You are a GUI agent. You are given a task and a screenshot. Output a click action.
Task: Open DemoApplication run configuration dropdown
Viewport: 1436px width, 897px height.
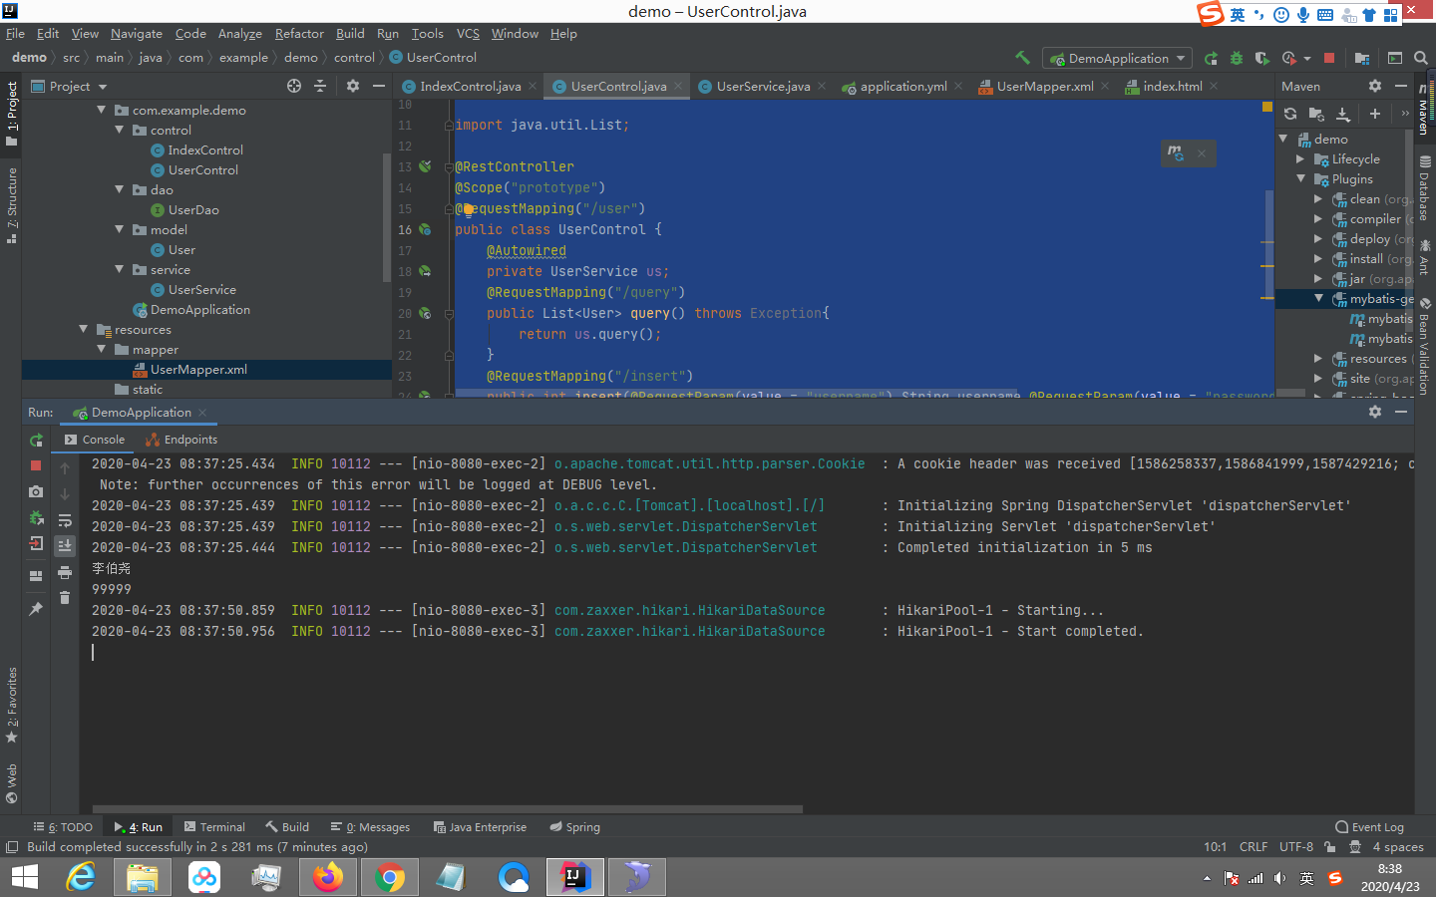tap(1117, 58)
